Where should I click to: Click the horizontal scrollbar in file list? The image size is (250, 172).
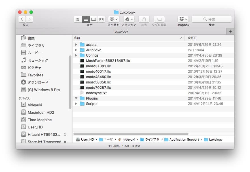pyautogui.click(x=131, y=134)
